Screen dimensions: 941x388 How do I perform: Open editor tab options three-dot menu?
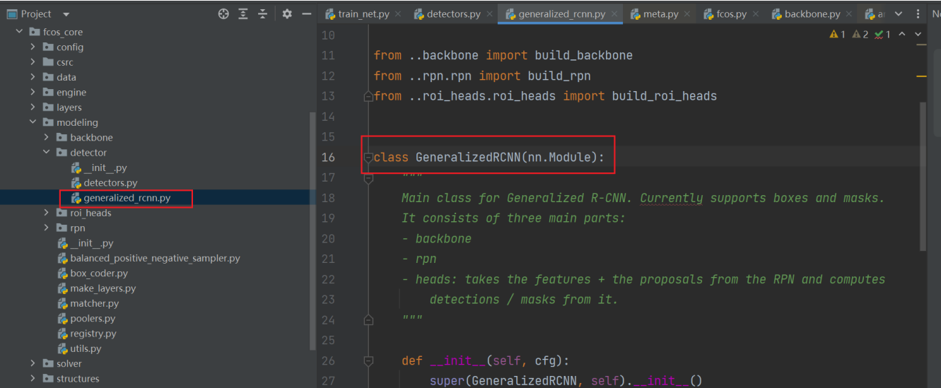click(x=918, y=13)
